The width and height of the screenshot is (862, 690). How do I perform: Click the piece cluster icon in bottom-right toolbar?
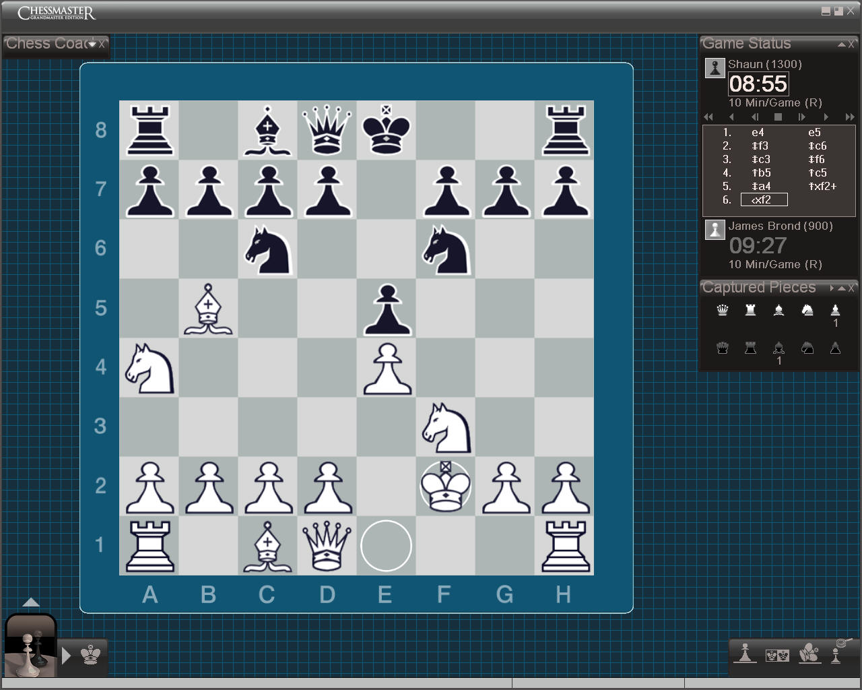(809, 653)
